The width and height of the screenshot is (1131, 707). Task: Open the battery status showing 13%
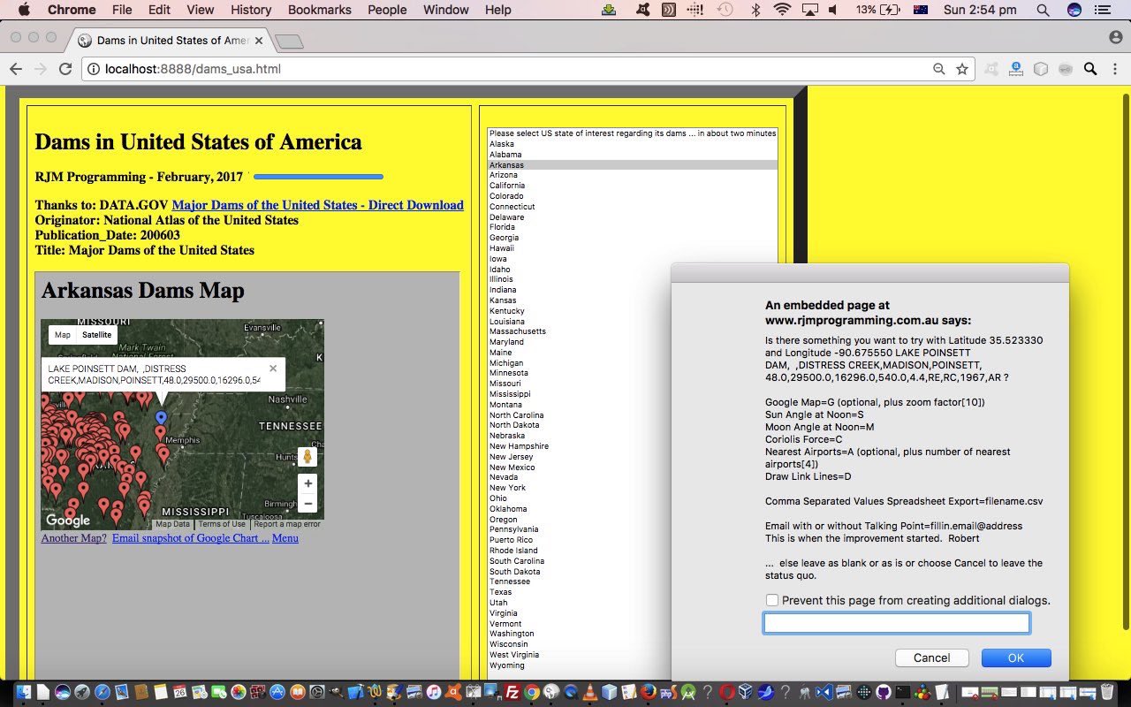[877, 10]
